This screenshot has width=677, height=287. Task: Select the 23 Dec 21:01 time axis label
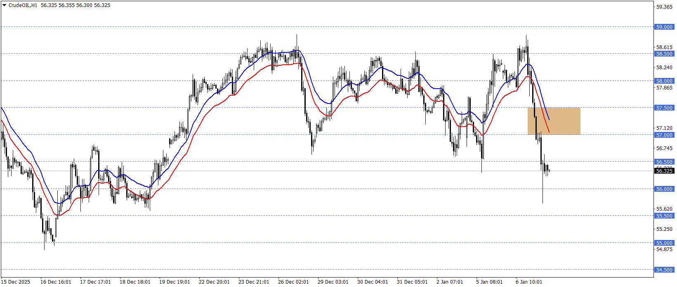(x=254, y=282)
